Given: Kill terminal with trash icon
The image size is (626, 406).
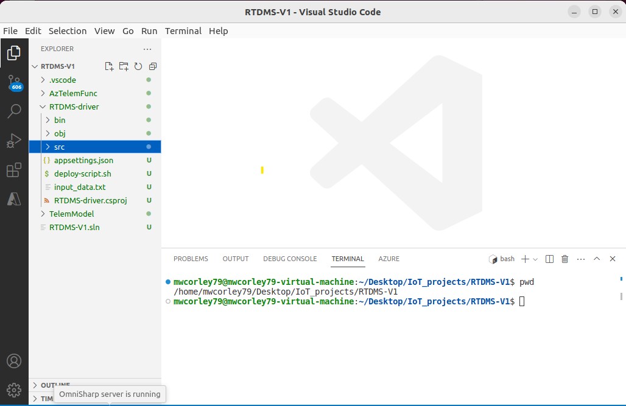Looking at the screenshot, I should coord(564,259).
